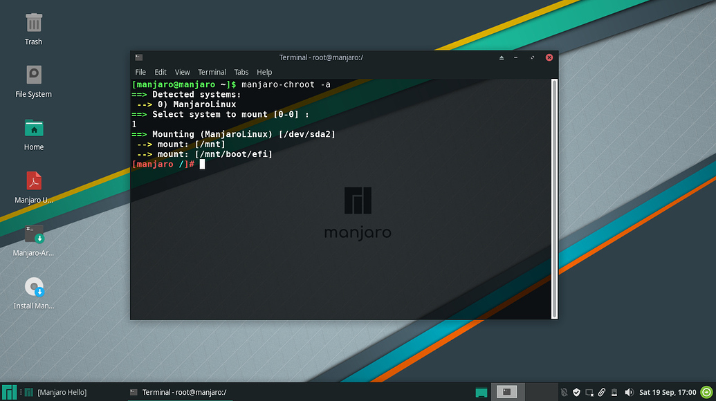Click the 'Select system to mount [0-0]' line
This screenshot has height=401, width=716.
point(220,115)
